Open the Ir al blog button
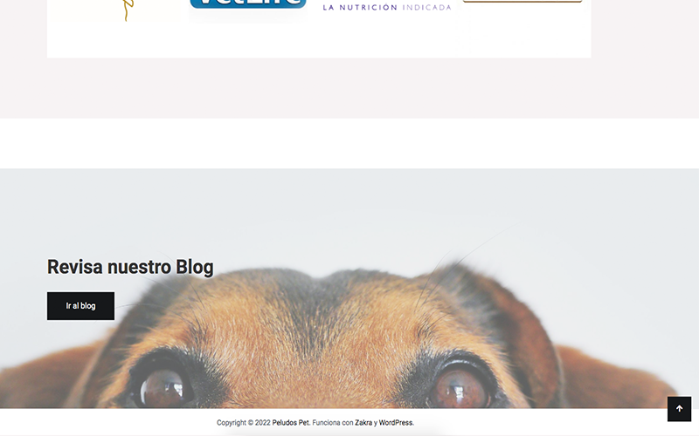 (x=80, y=306)
